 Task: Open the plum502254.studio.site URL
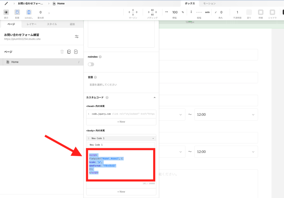pos(22,39)
